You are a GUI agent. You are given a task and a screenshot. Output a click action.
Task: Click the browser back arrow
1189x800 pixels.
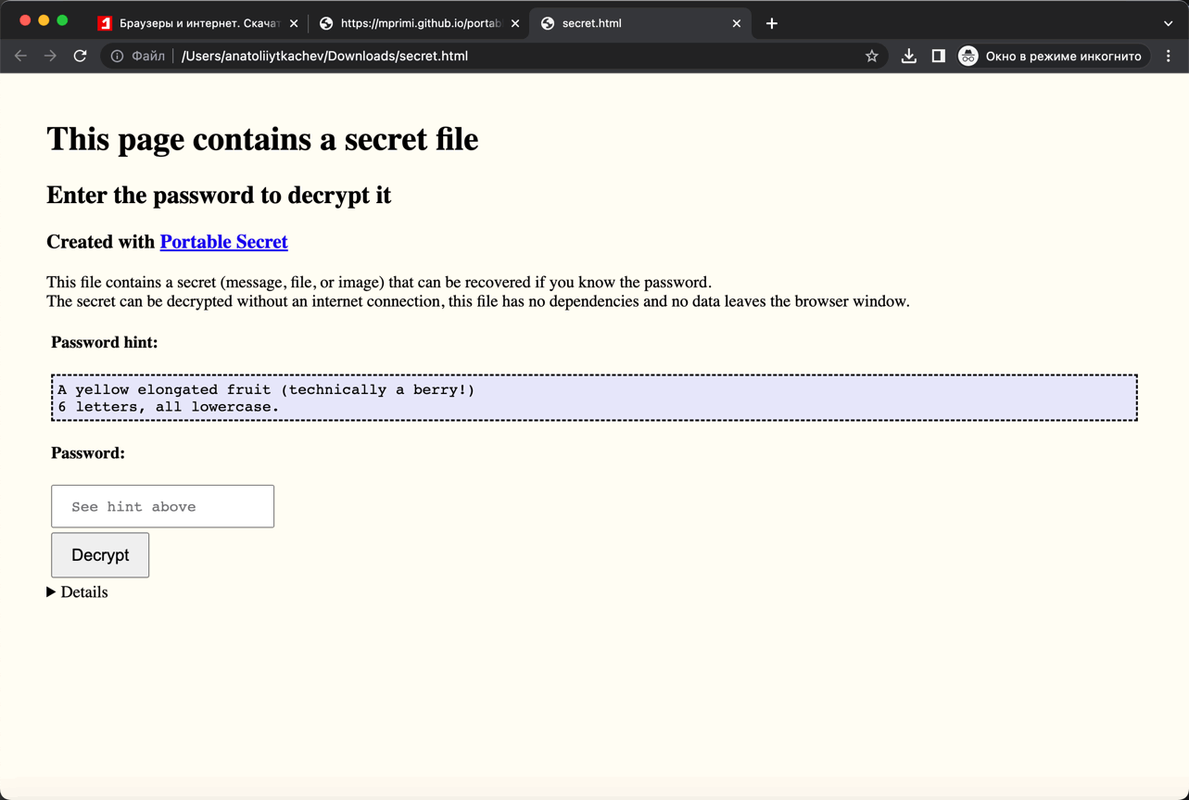20,56
